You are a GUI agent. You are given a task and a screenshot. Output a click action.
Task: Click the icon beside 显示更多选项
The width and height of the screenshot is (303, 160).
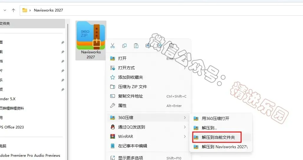tap(113, 158)
